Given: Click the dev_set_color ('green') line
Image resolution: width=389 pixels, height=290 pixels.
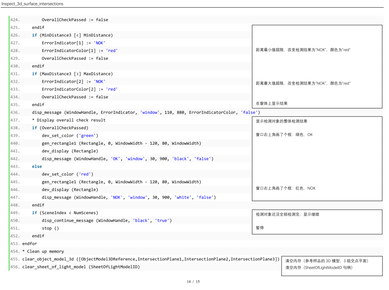Looking at the screenshot, I should click(x=70, y=136).
